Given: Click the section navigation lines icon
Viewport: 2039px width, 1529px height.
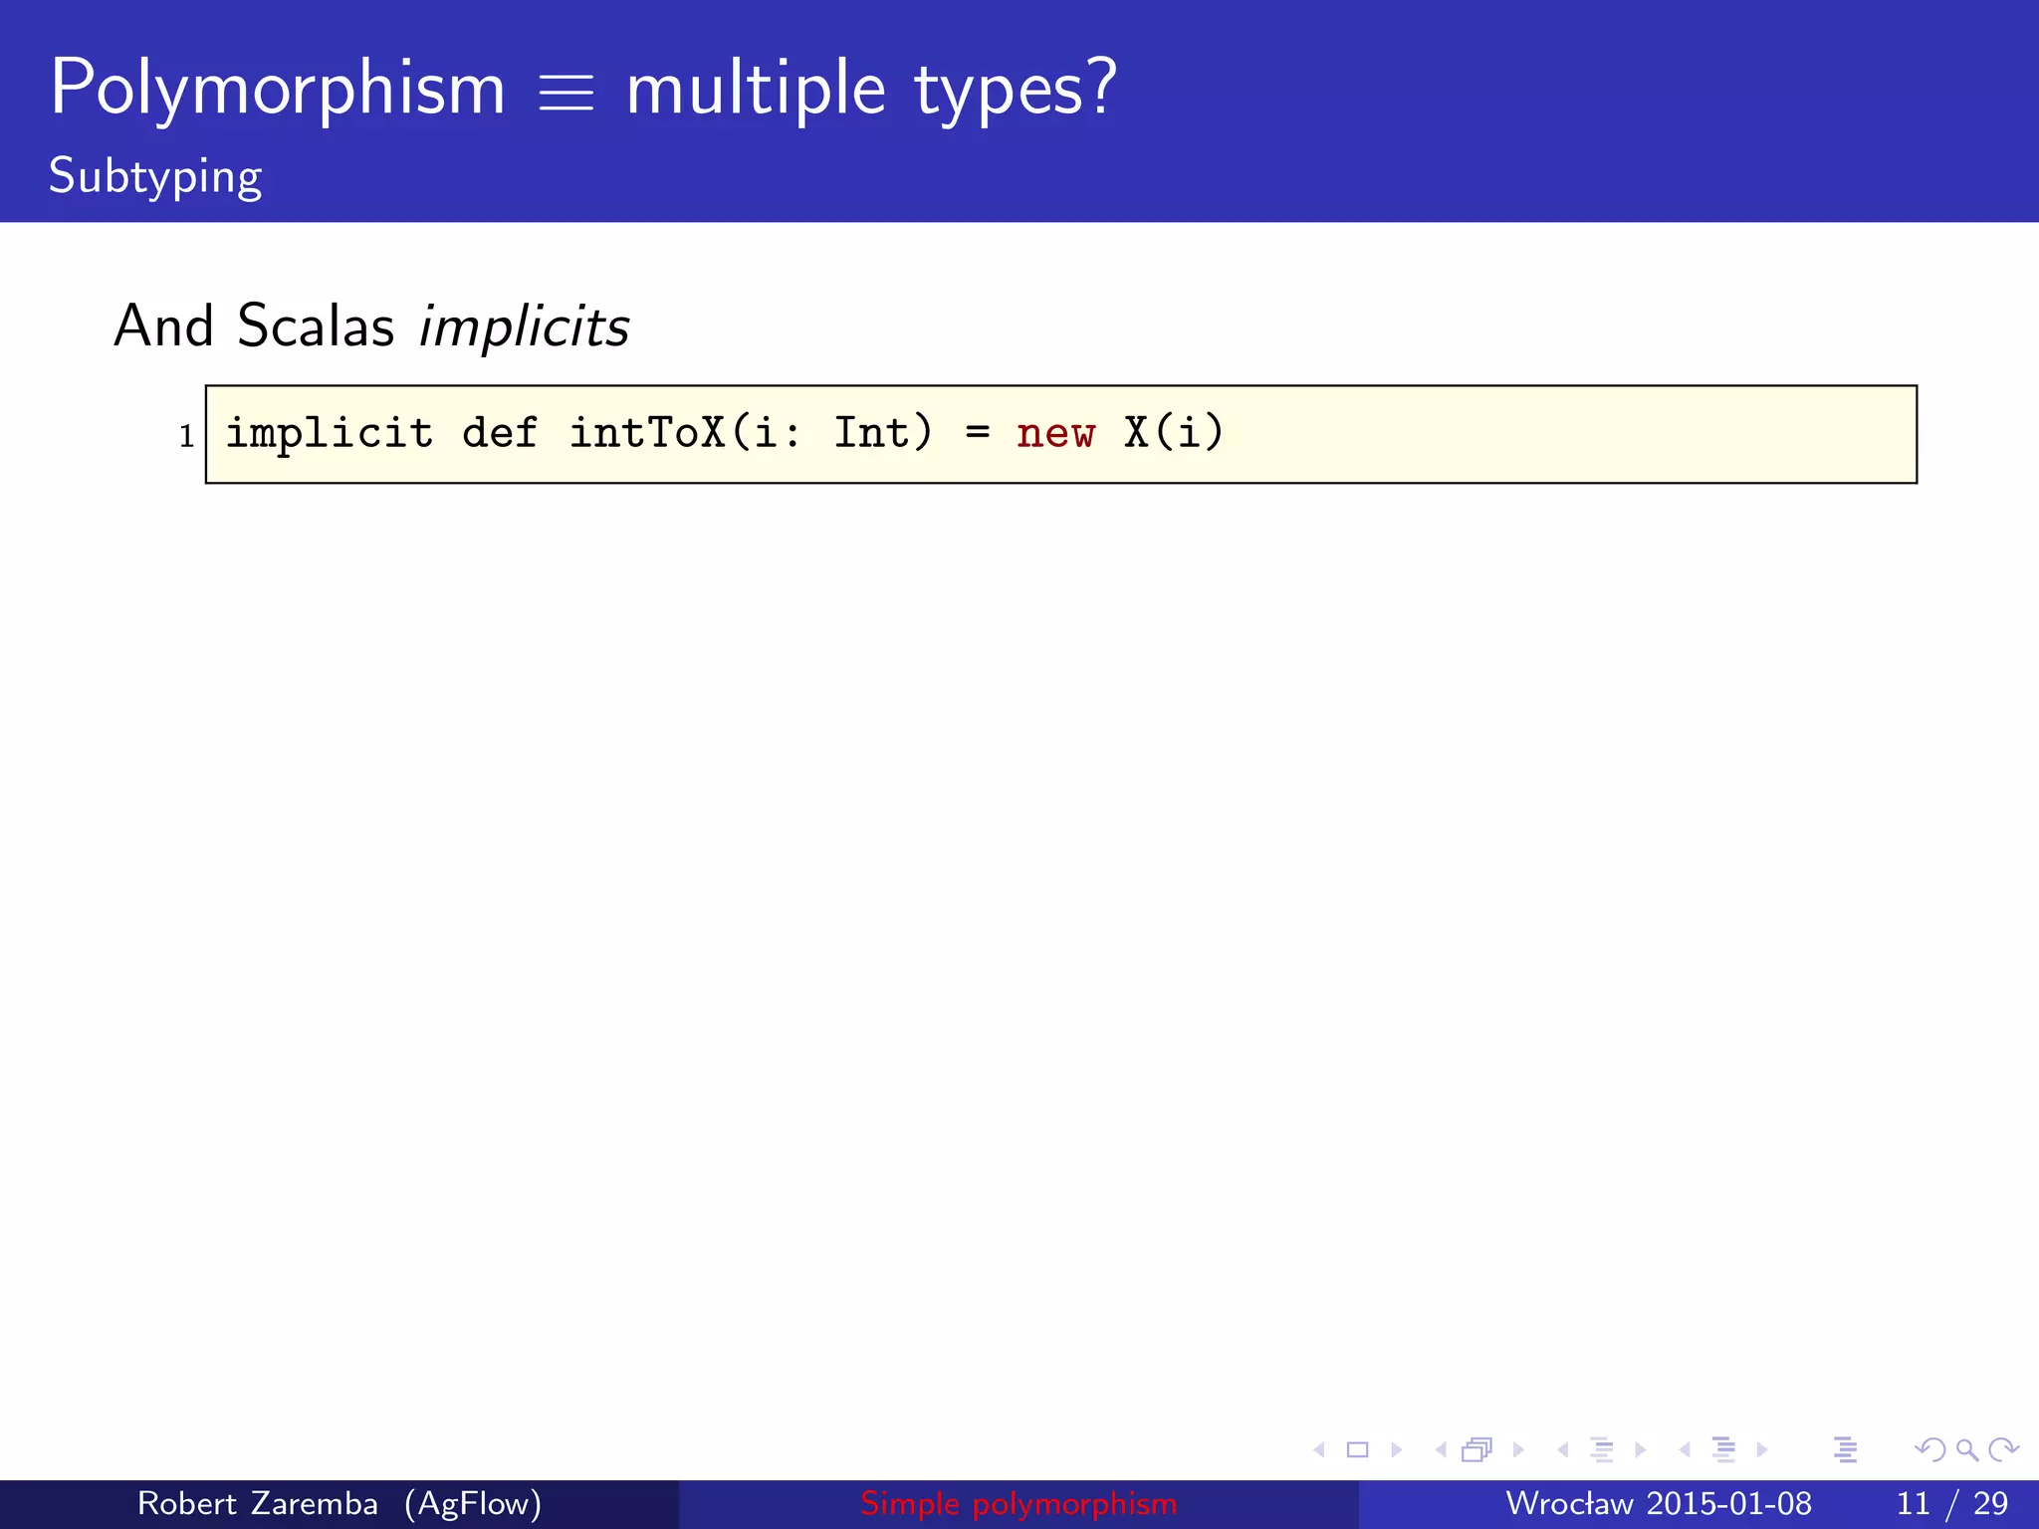Looking at the screenshot, I should point(1723,1450).
